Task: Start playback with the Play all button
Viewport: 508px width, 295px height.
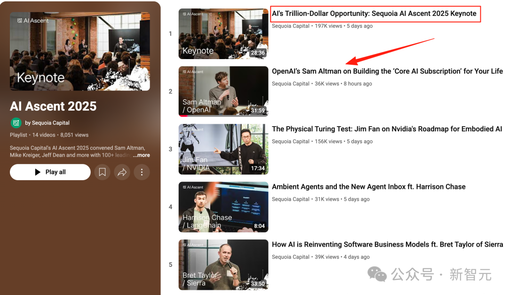Action: click(x=50, y=172)
